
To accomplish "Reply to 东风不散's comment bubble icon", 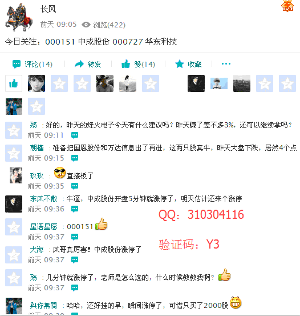I will click(x=75, y=209).
